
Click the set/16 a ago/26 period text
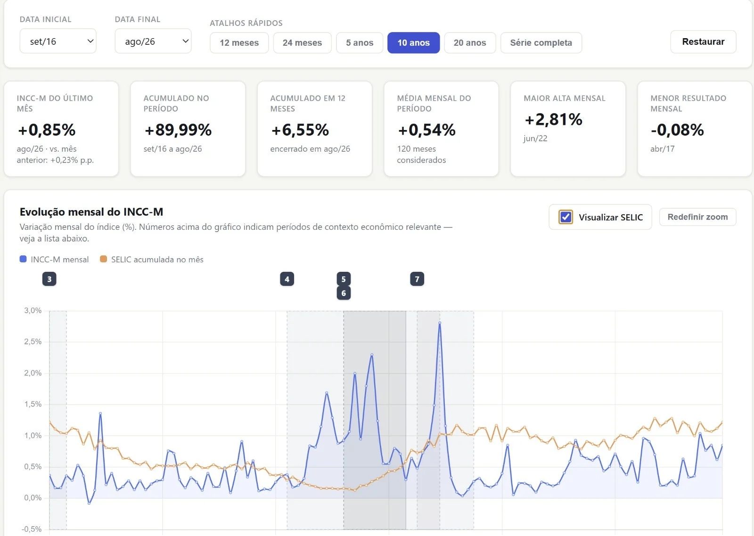coord(172,149)
